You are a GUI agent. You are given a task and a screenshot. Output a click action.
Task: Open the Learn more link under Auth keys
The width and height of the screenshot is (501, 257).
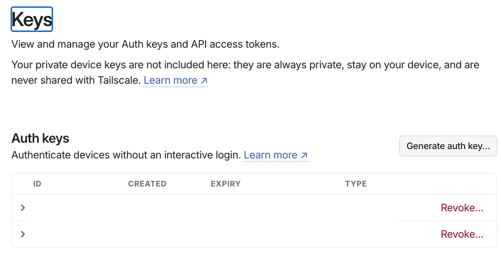pyautogui.click(x=276, y=155)
